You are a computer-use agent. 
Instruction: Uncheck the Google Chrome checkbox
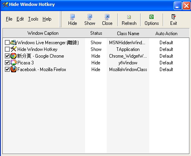click(7, 56)
